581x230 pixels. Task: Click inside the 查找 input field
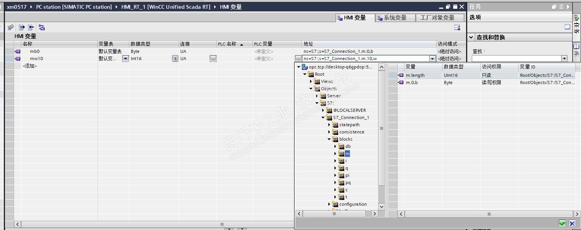point(516,59)
